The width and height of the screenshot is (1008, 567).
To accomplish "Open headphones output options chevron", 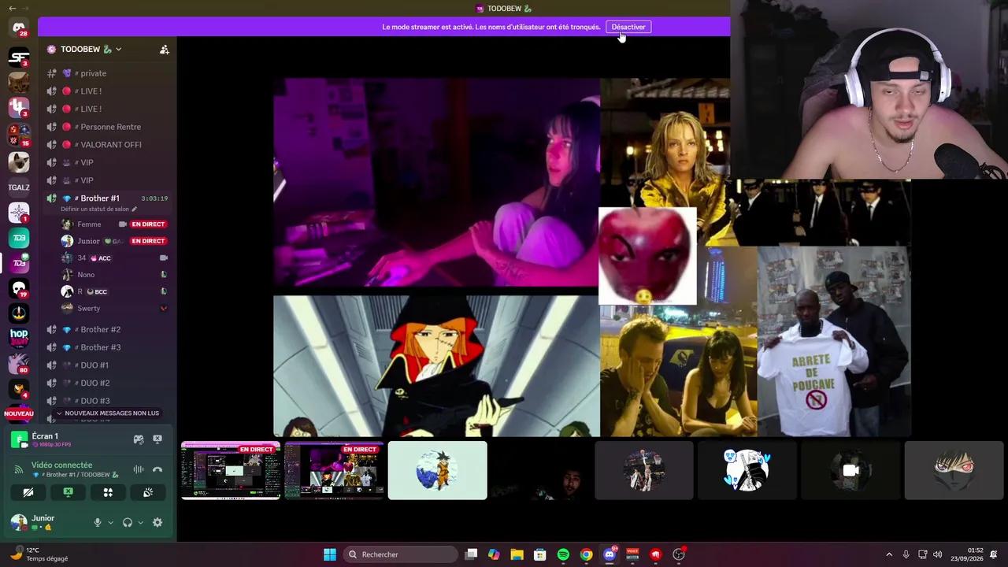I will tap(141, 522).
